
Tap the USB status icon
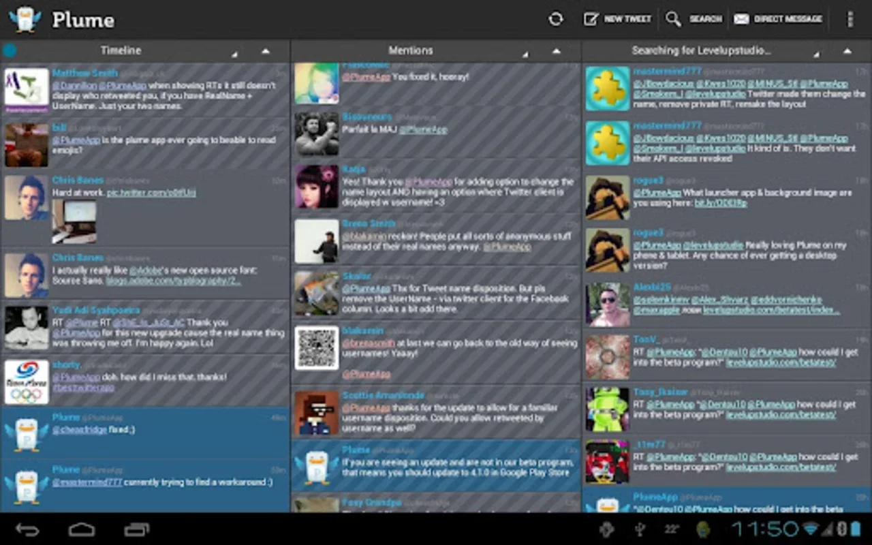[640, 529]
